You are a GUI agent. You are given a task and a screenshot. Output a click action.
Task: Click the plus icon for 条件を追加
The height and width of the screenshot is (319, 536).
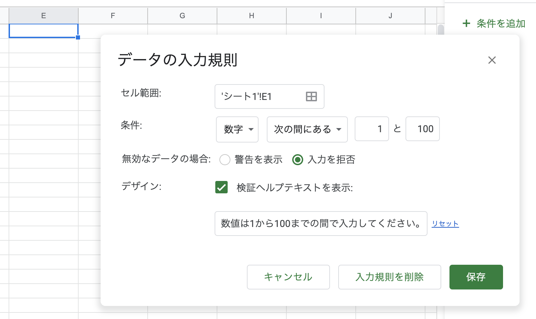point(466,23)
